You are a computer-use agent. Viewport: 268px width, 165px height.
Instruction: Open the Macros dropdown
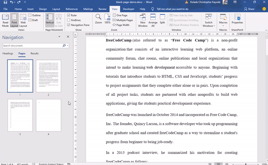point(223,21)
